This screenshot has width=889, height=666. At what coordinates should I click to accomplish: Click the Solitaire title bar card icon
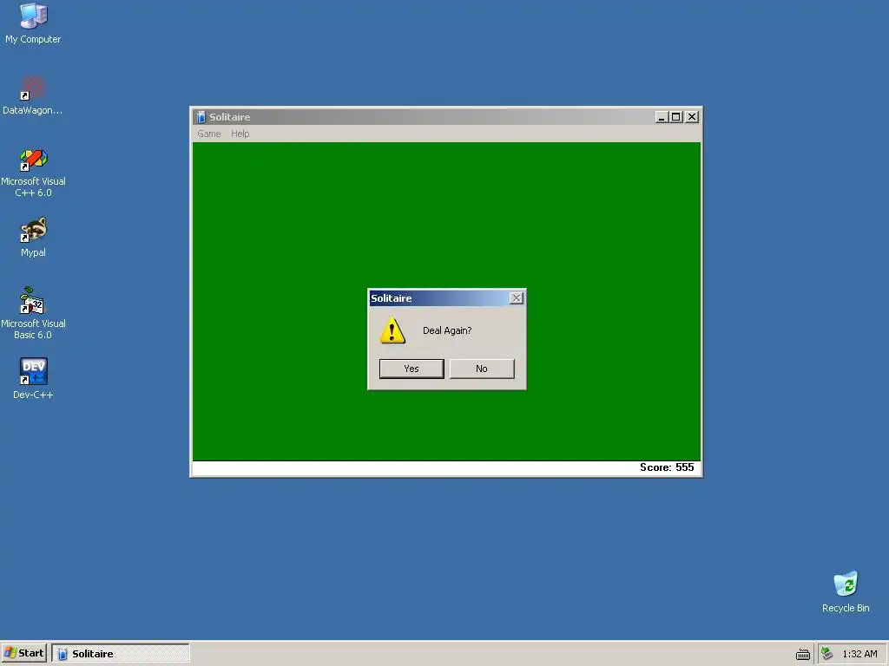pyautogui.click(x=201, y=117)
